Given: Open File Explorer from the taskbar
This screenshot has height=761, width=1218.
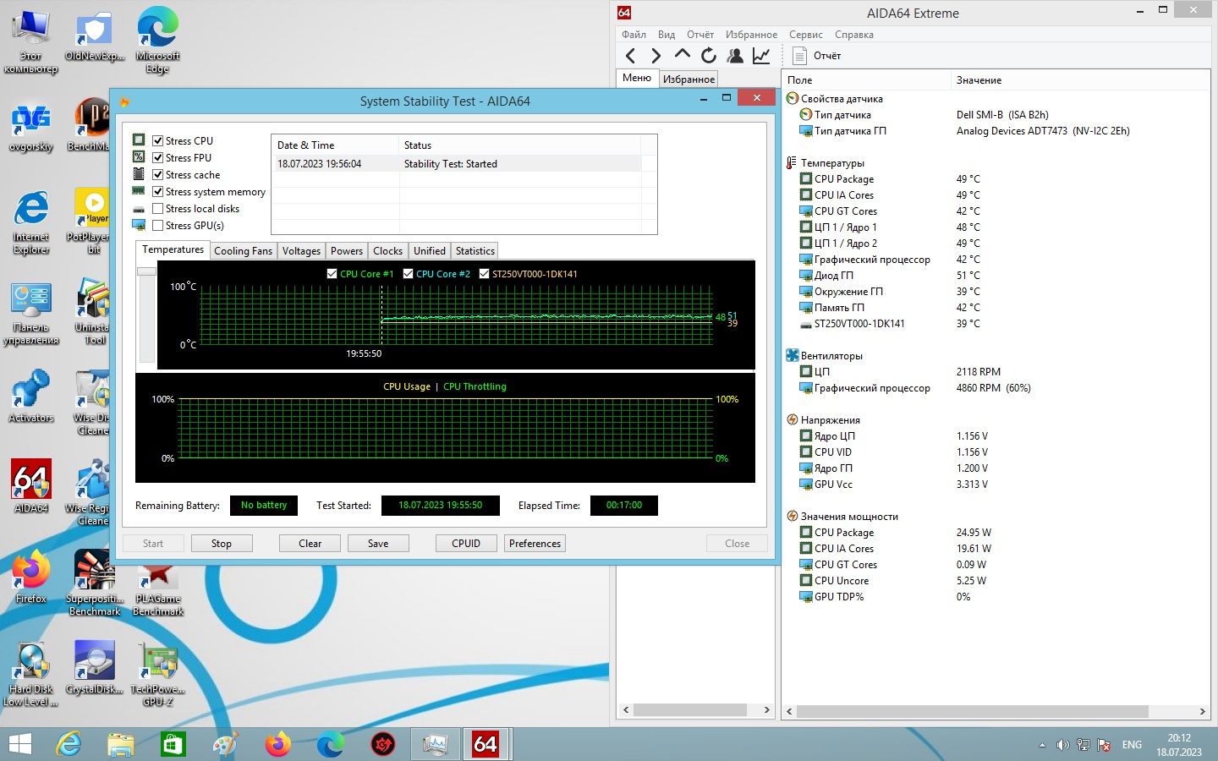Looking at the screenshot, I should tap(121, 744).
